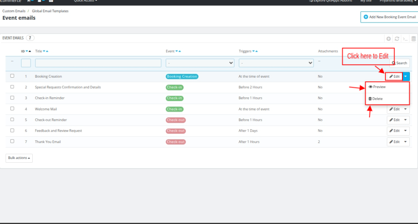418x224 pixels.
Task: Open the SQL query terminal icon
Action: coord(405,39)
